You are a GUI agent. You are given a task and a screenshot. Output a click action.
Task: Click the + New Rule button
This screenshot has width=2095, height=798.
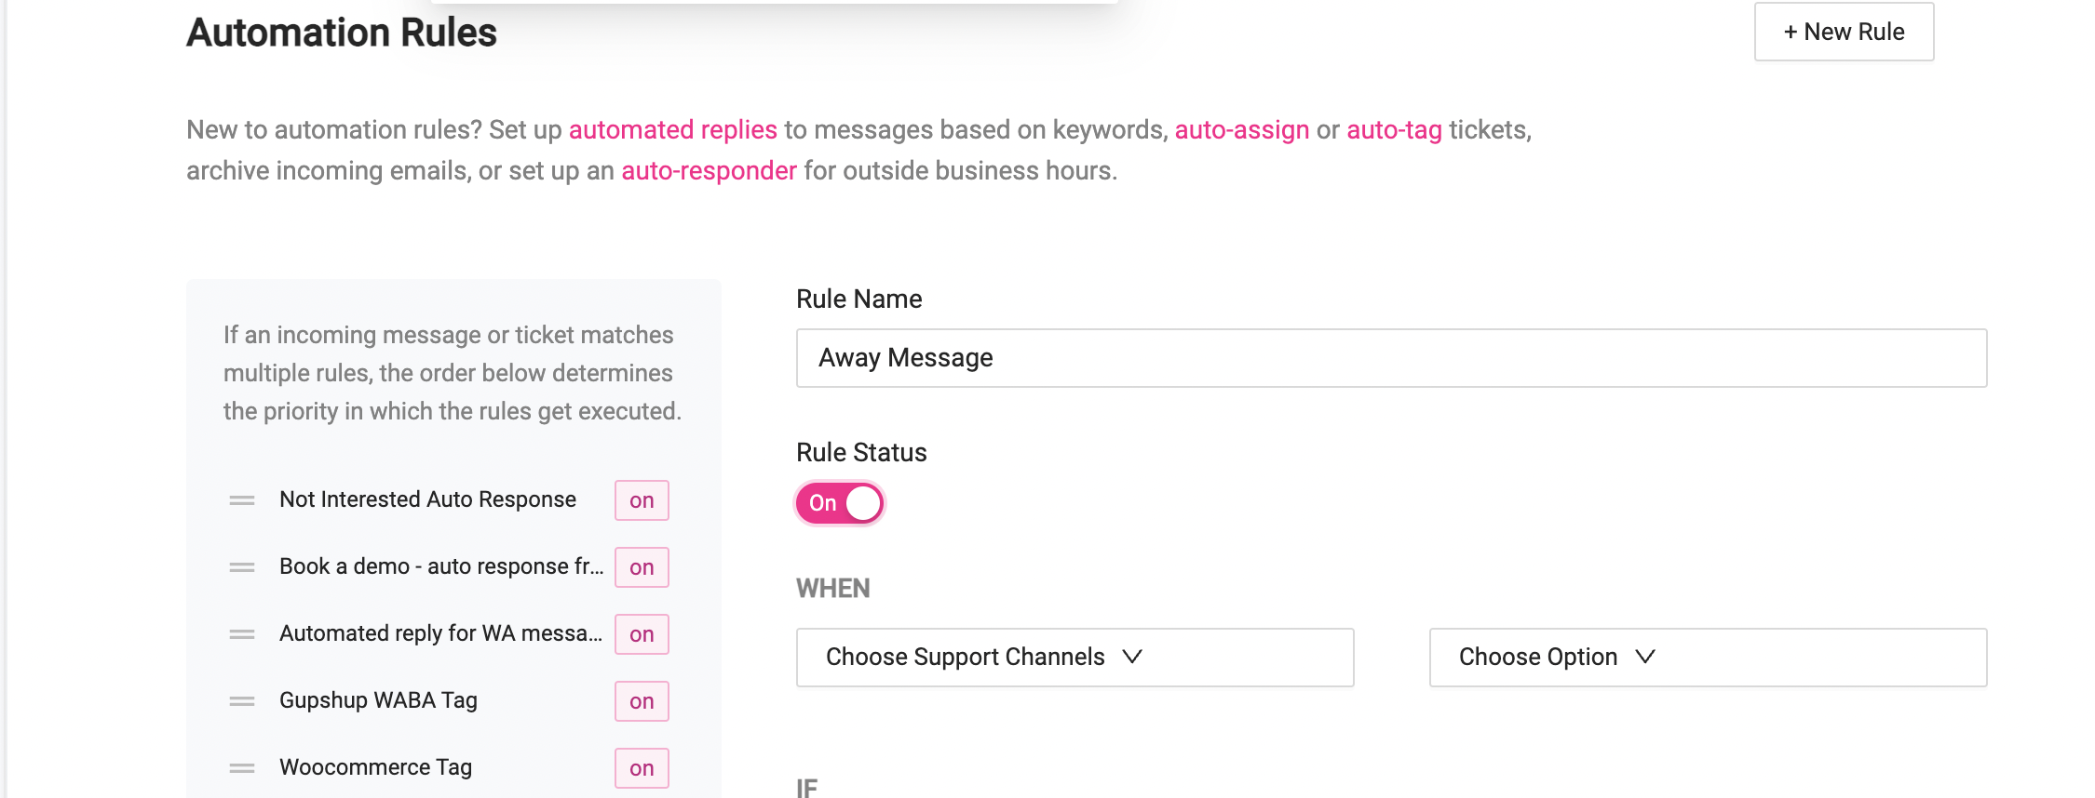pyautogui.click(x=1844, y=32)
